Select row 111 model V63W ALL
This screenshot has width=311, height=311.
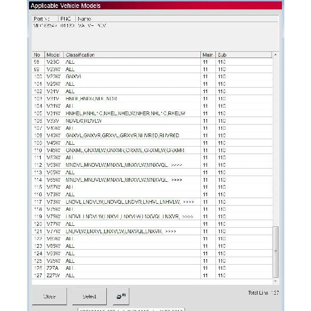click(152, 158)
